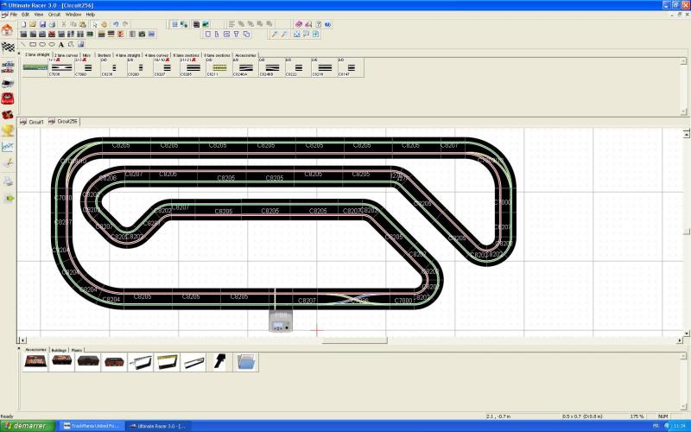Image resolution: width=691 pixels, height=432 pixels.
Task: Switch to the Borders tab
Action: [x=105, y=54]
